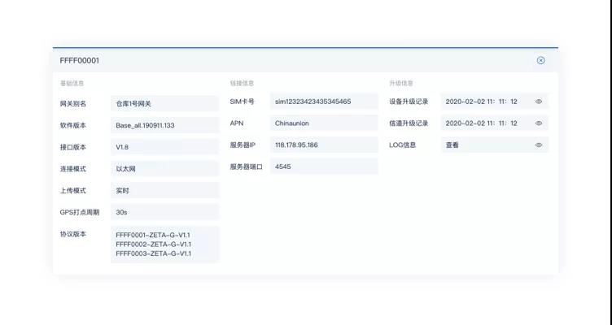
Task: Click the 服务器IP field 118.178.95.186
Action: [x=324, y=145]
